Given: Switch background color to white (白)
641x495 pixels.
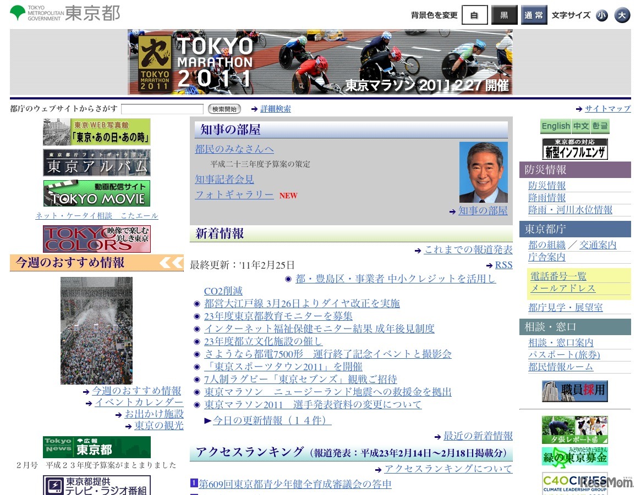Looking at the screenshot, I should pyautogui.click(x=475, y=15).
